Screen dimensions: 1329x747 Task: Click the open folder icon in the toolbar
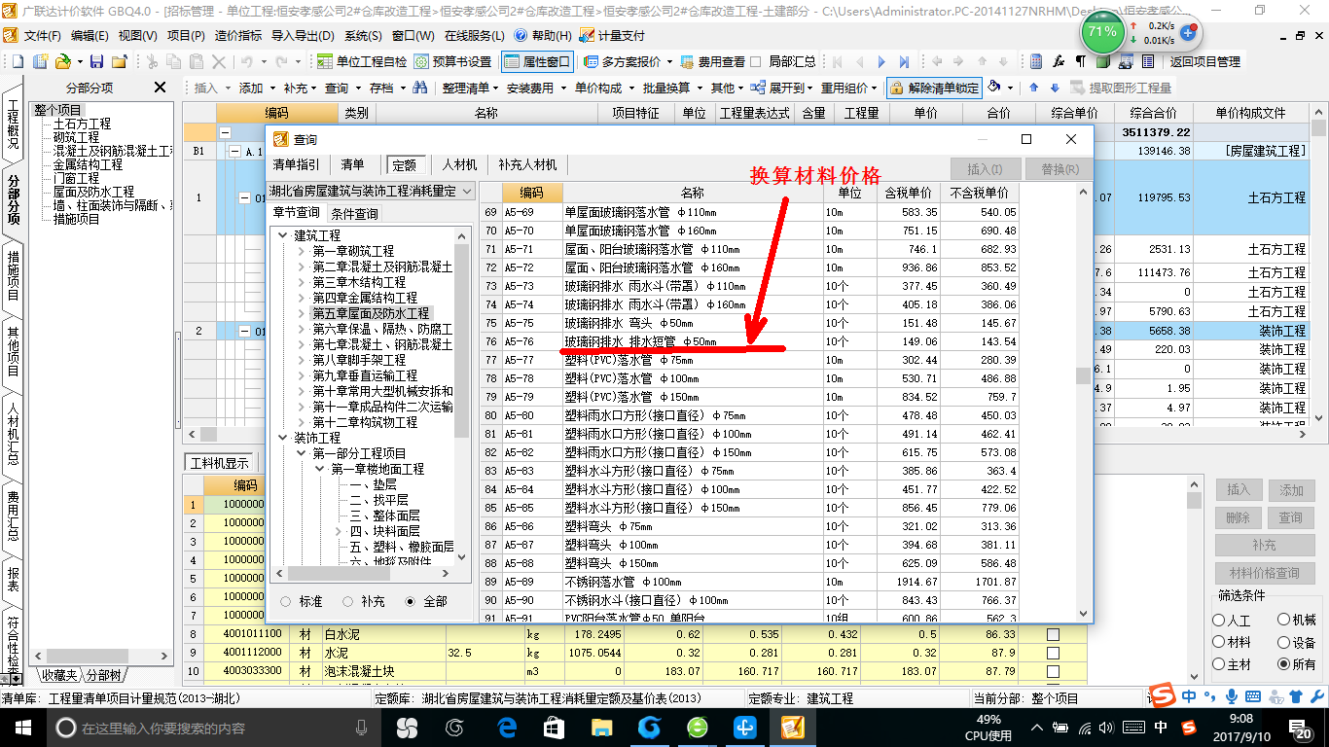[x=61, y=61]
